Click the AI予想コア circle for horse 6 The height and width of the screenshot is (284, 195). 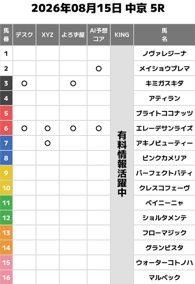(x=99, y=128)
